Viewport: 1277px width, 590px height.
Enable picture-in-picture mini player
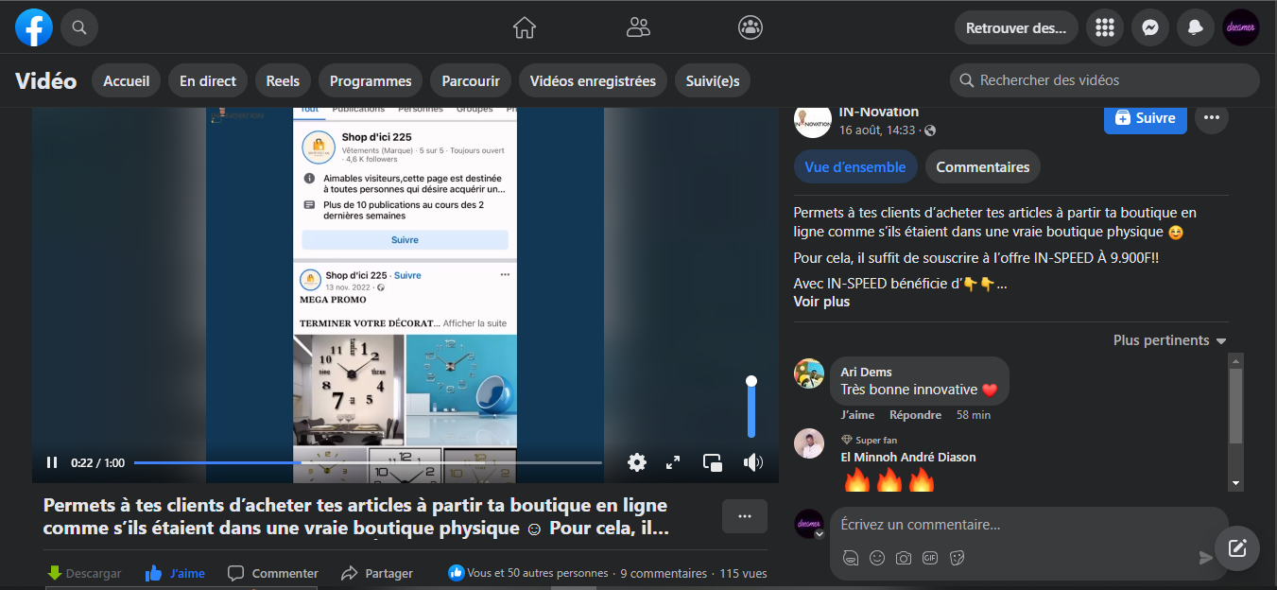[x=712, y=462]
